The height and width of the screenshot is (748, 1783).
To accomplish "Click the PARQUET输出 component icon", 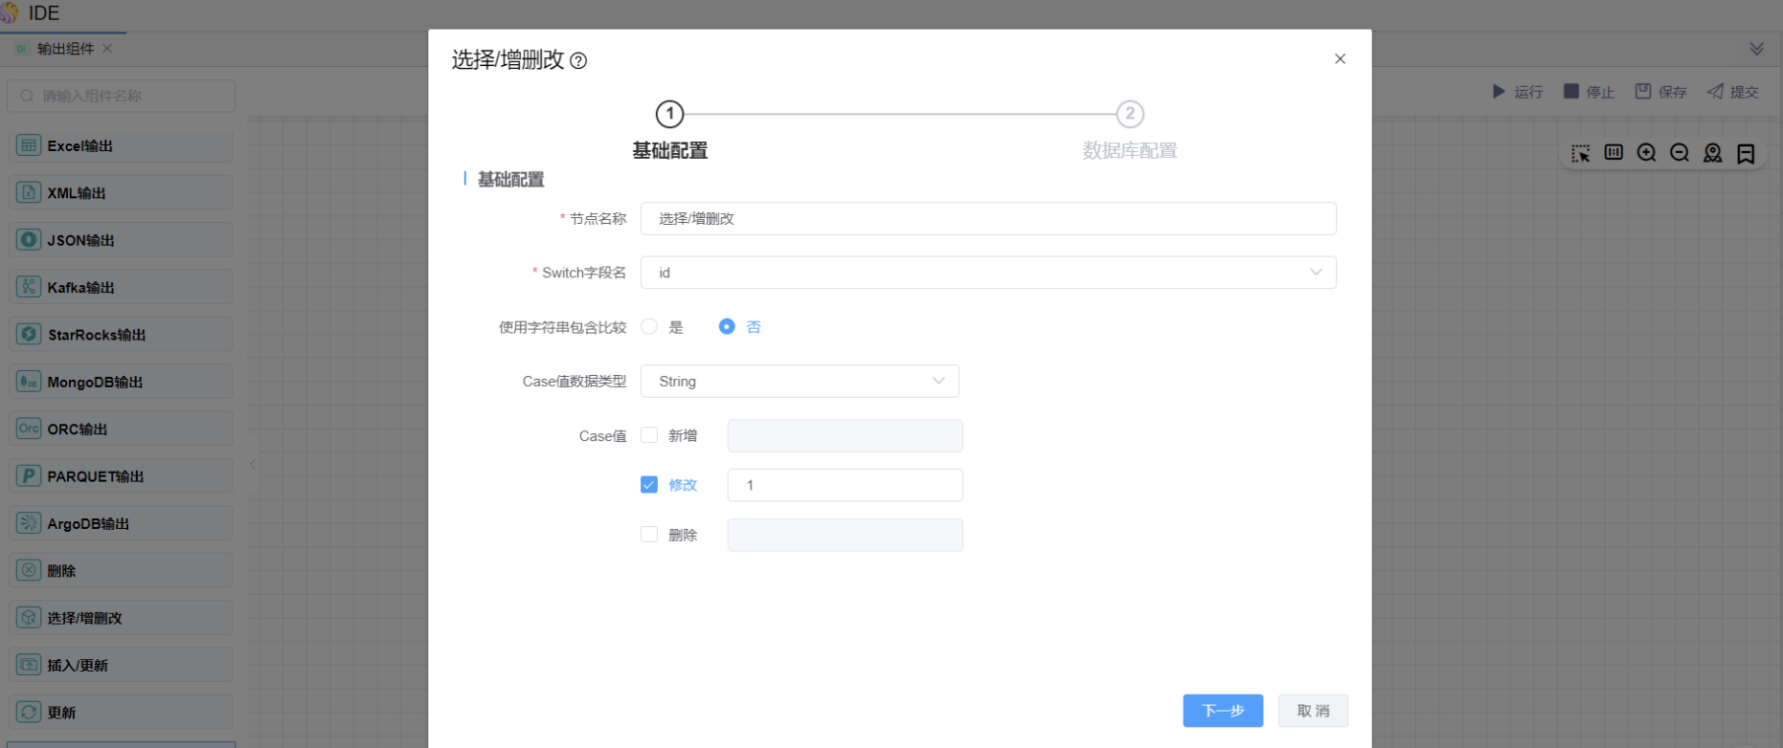I will click(x=29, y=476).
